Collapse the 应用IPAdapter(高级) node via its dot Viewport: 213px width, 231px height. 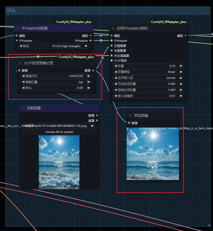tap(113, 28)
